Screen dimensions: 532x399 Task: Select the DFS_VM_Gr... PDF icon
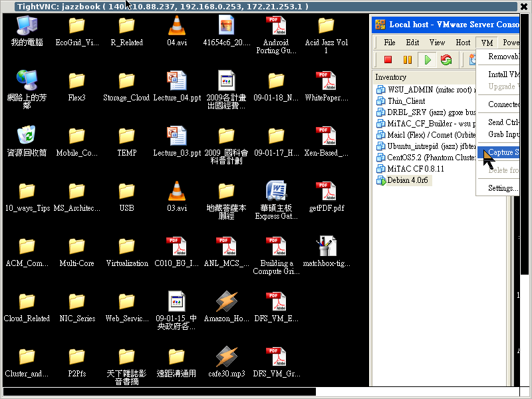[x=276, y=362]
